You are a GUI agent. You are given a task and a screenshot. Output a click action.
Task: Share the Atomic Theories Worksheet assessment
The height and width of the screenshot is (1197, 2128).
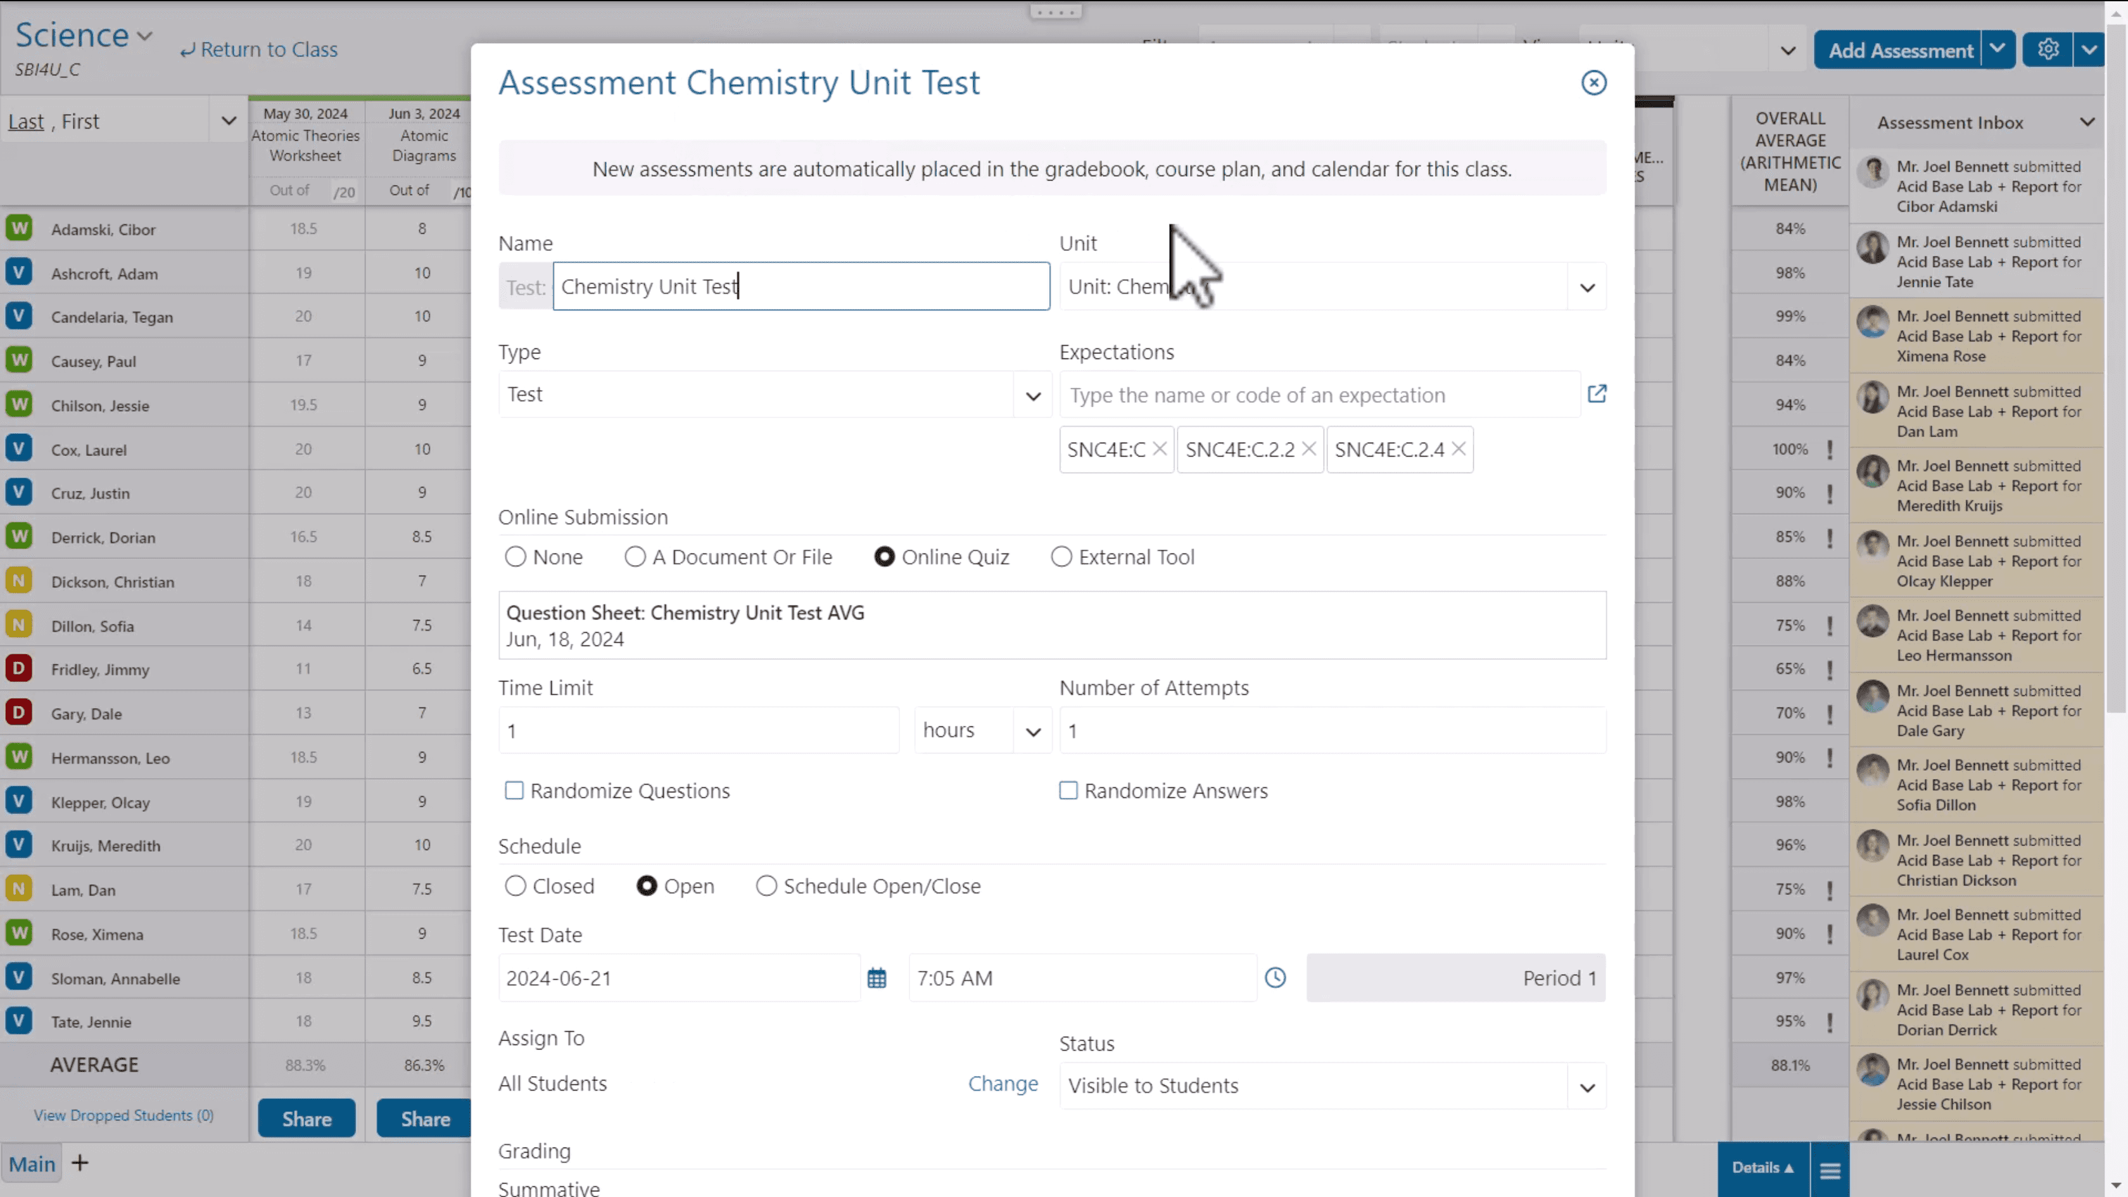307,1118
